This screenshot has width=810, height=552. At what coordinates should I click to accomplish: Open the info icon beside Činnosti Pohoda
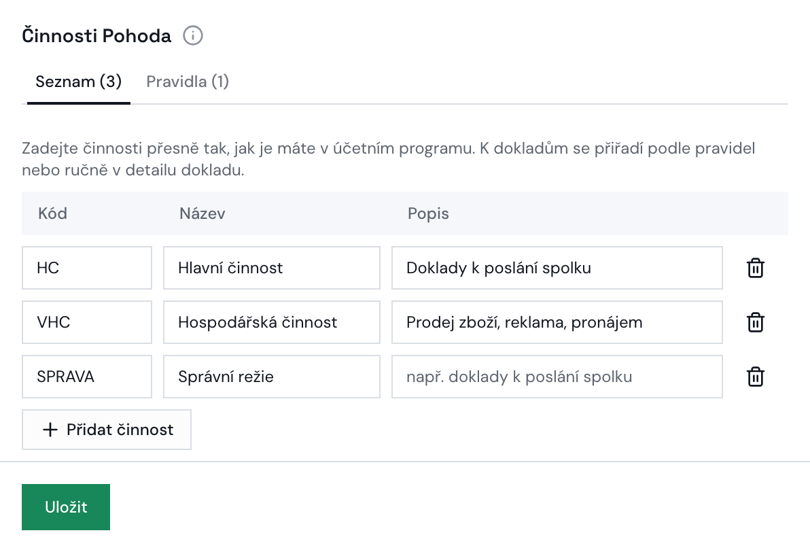click(x=193, y=35)
